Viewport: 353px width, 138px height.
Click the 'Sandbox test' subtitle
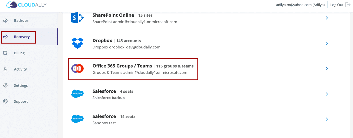coord(104,123)
